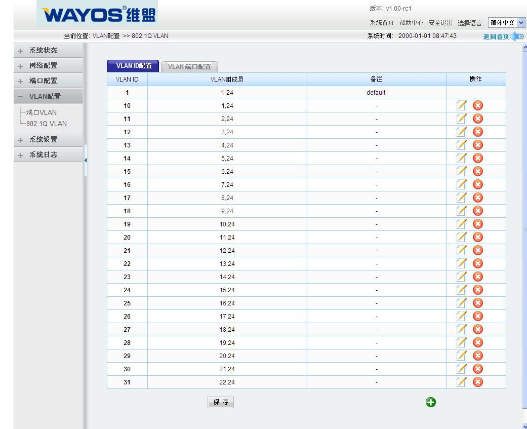The image size is (527, 429).
Task: Edit VLAN 28 with its pencil icon
Action: tap(461, 342)
